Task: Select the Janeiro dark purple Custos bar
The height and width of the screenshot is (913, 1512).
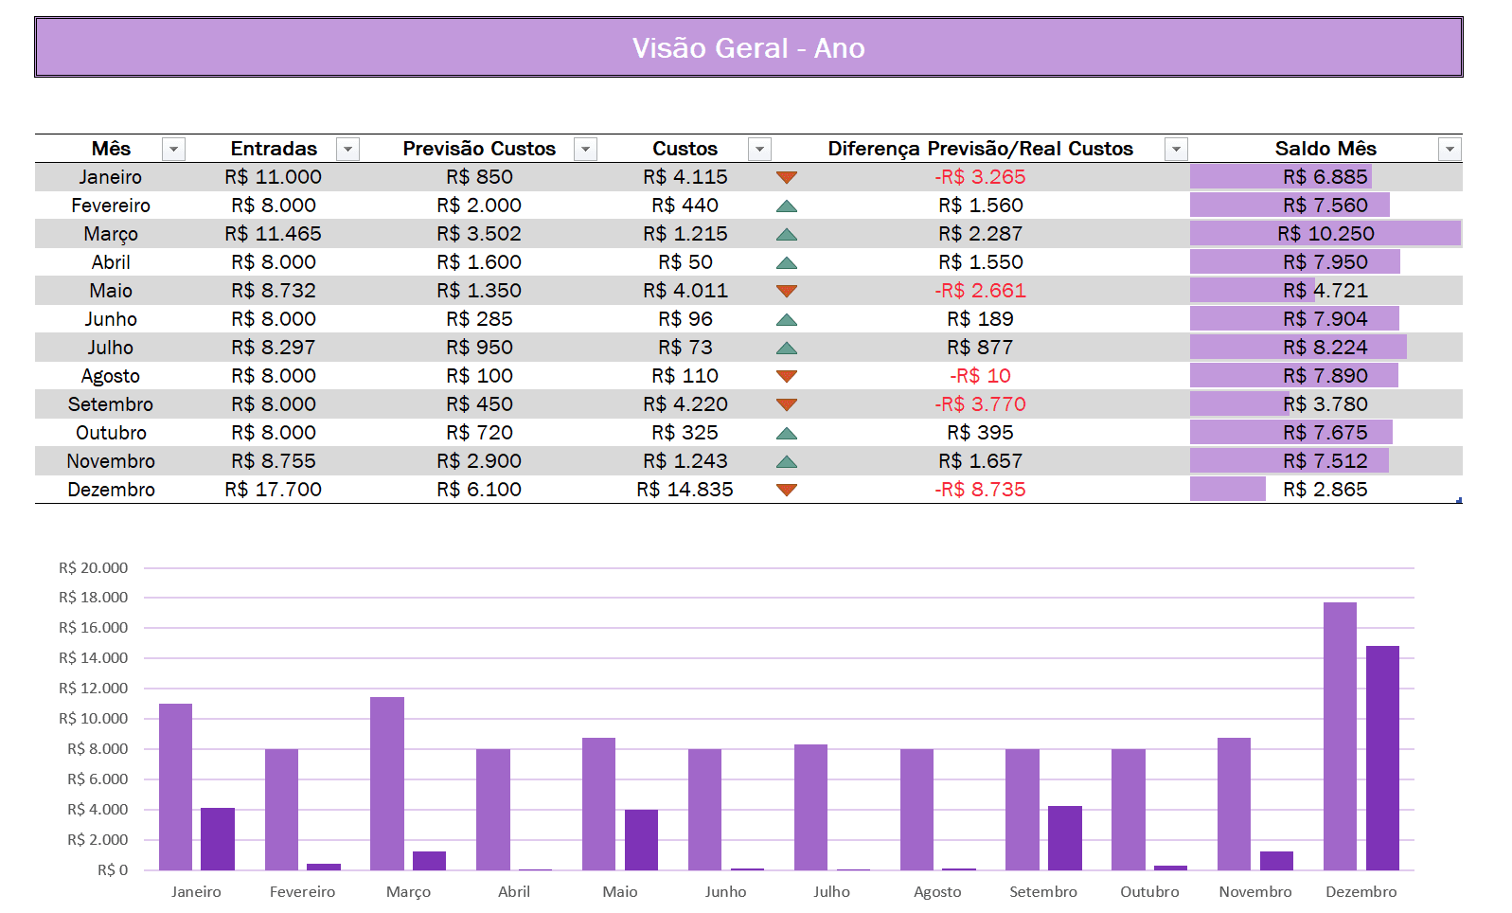Action: [x=218, y=838]
